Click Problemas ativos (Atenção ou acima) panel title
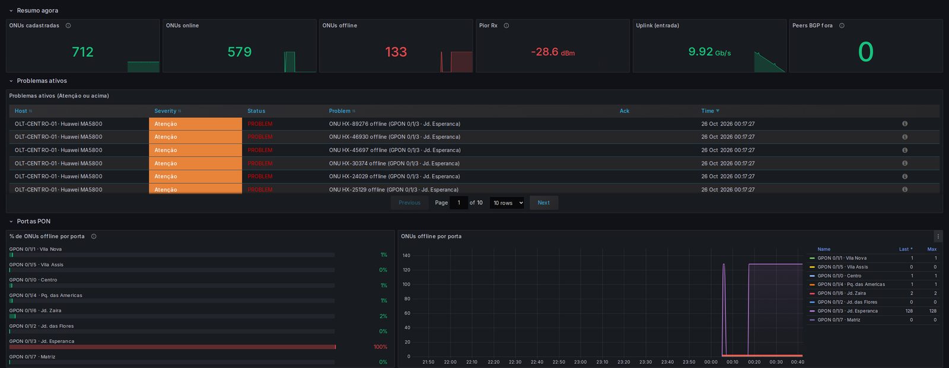Viewport: 949px width, 368px height. 59,96
